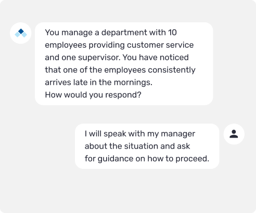Click the dark blue diamond in logo
256x213 pixels.
(21, 31)
